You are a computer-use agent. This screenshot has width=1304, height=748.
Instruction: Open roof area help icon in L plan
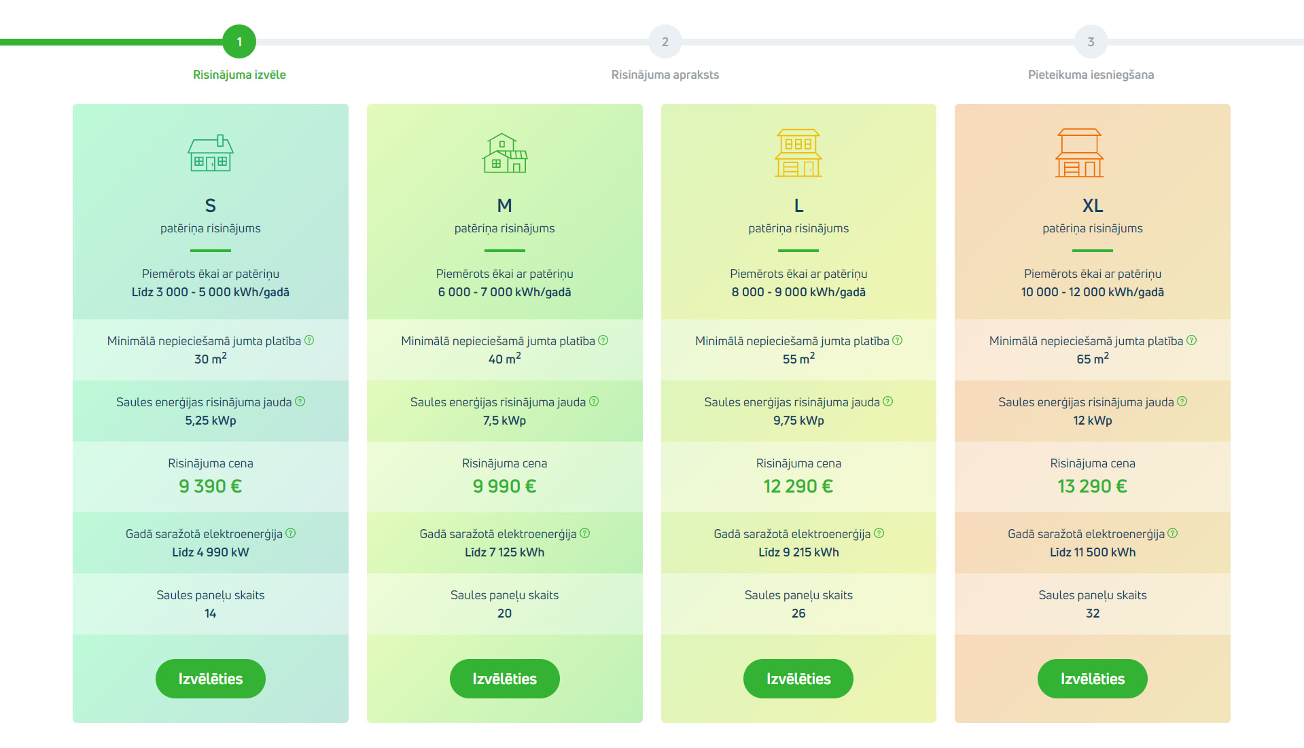pos(897,340)
